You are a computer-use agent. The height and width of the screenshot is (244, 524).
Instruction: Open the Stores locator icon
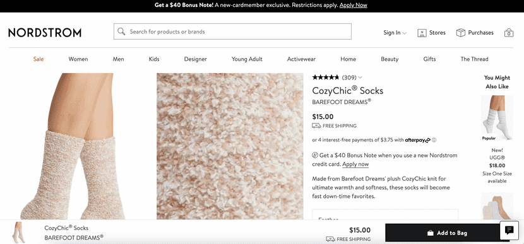click(x=422, y=33)
